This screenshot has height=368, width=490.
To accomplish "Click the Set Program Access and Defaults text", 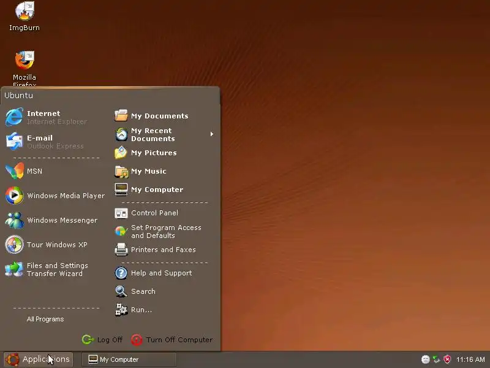I will (x=166, y=232).
